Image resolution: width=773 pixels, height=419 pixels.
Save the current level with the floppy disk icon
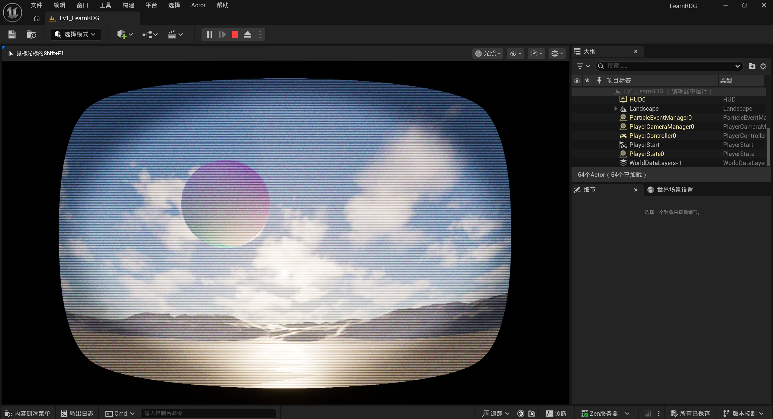[12, 34]
